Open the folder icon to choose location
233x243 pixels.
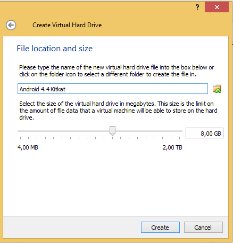(217, 89)
